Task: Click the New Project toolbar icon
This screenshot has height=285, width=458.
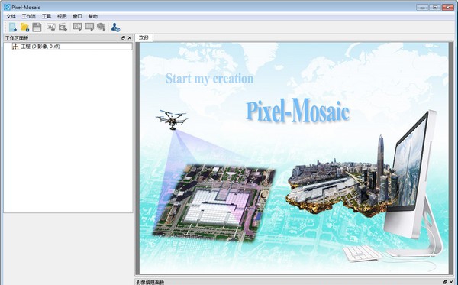Action: point(12,28)
